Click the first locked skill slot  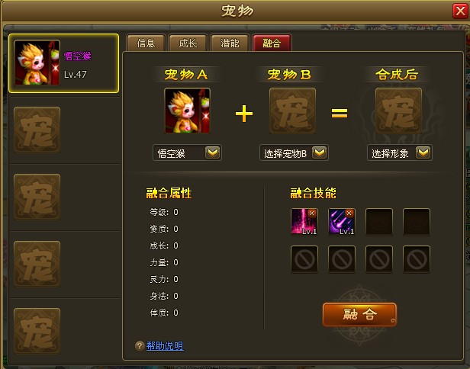pos(304,259)
